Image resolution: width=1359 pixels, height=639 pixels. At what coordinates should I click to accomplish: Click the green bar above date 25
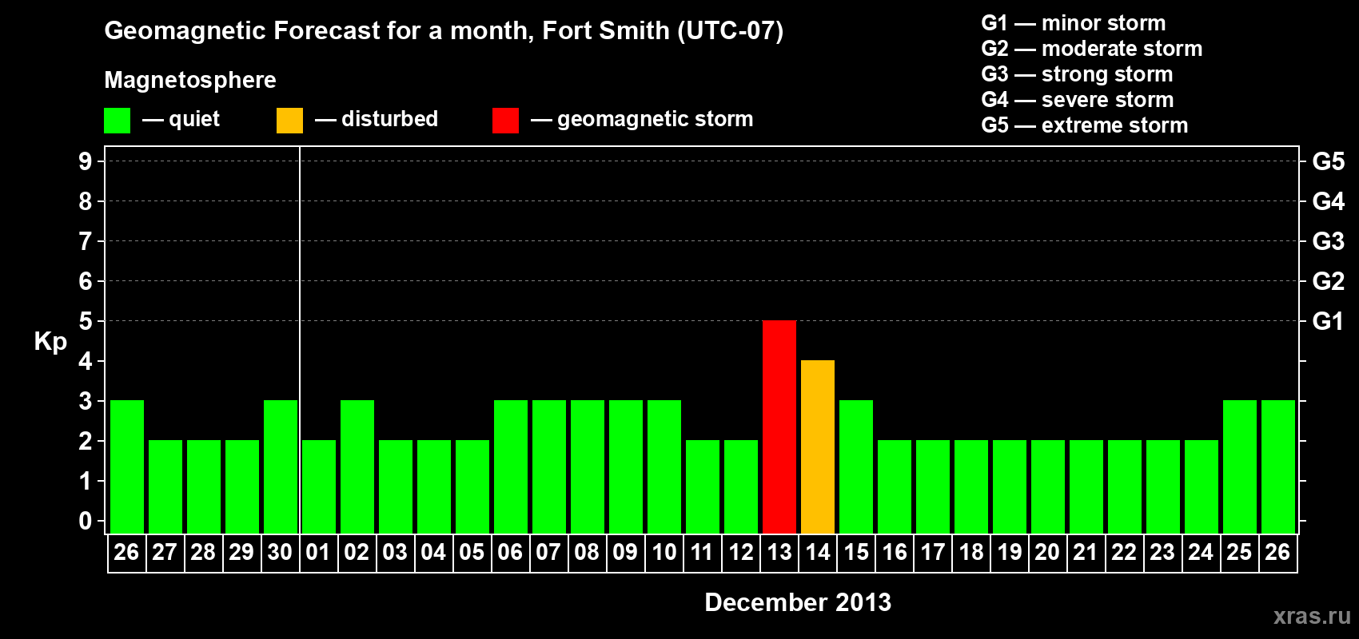(1240, 466)
